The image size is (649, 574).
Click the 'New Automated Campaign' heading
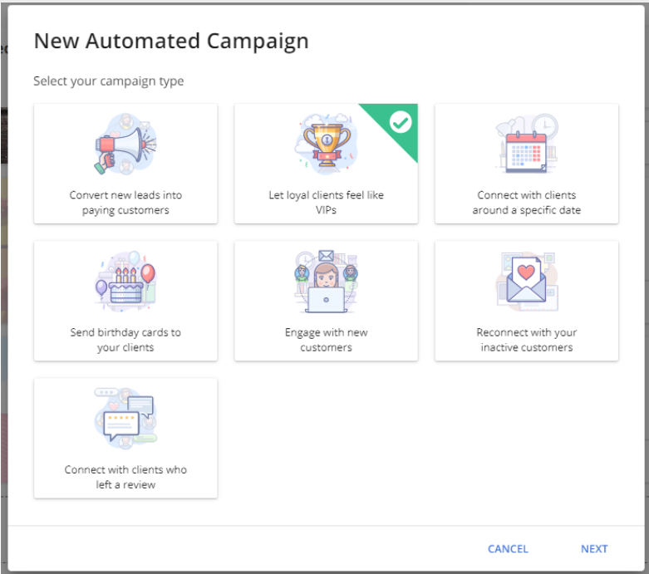[171, 42]
